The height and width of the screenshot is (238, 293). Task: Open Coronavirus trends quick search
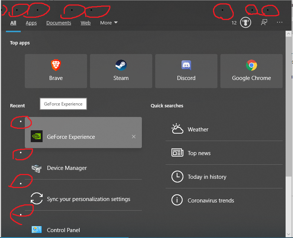[224, 200]
